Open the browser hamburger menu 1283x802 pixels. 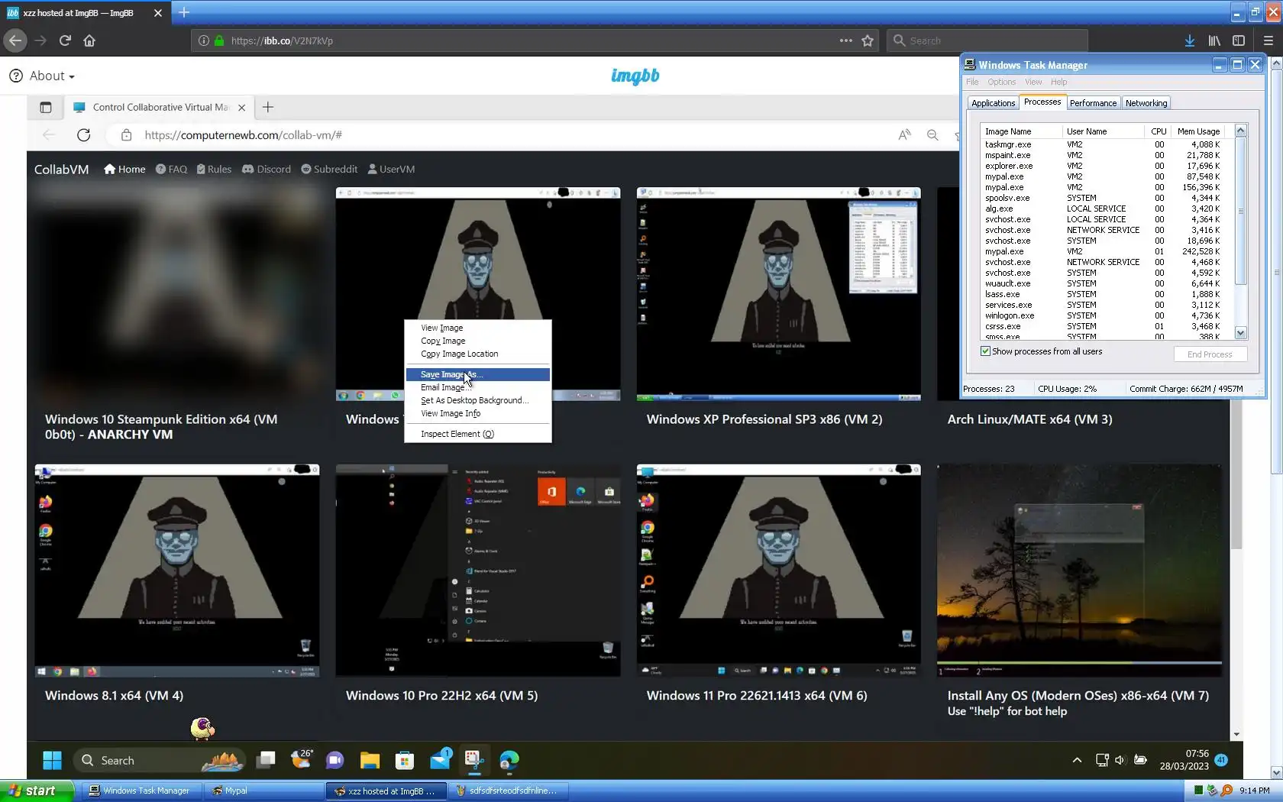click(1268, 40)
